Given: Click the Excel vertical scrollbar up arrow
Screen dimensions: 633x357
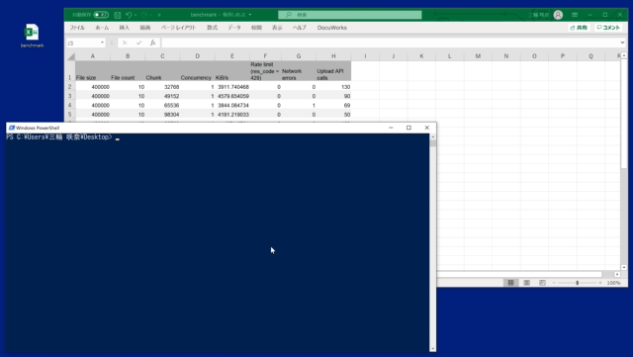Looking at the screenshot, I should 624,55.
